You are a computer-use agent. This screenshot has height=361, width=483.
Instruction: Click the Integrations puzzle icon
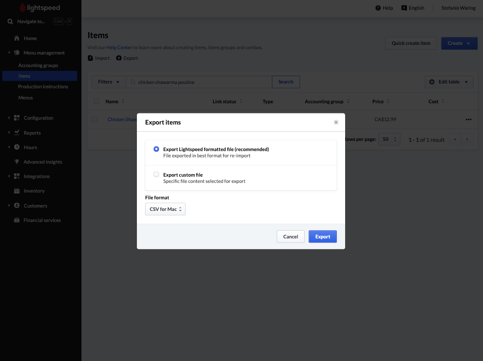17,176
